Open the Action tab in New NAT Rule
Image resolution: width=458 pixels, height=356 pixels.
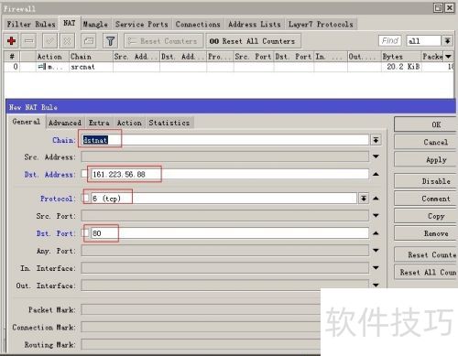129,123
